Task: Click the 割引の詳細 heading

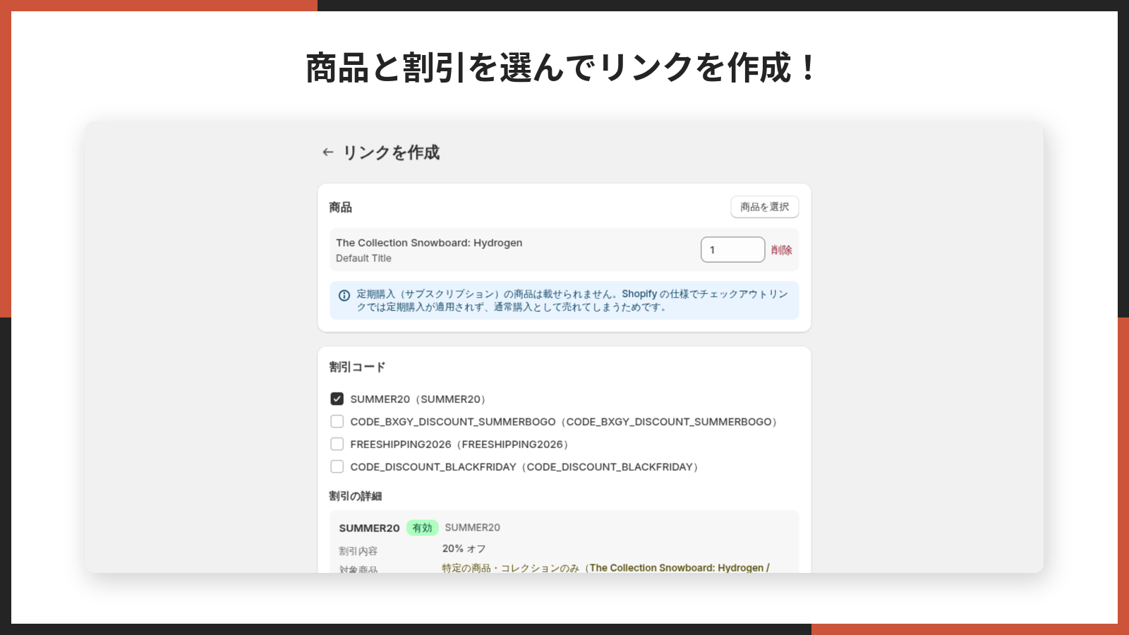Action: 356,496
